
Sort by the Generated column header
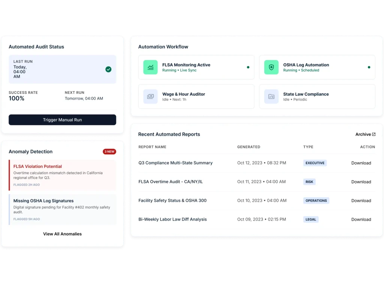click(249, 147)
